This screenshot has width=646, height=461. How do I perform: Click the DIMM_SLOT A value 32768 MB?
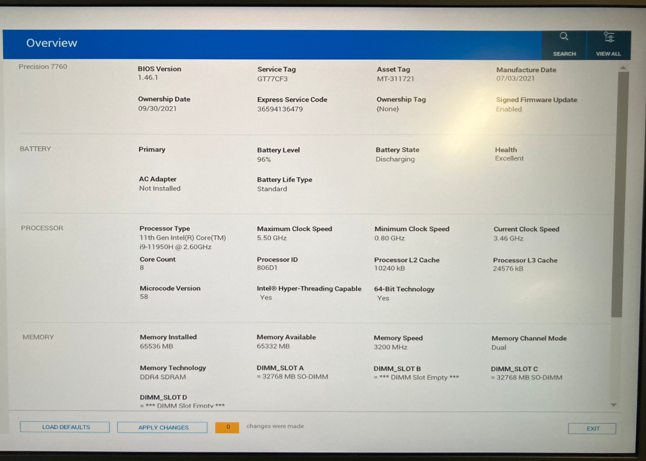pyautogui.click(x=292, y=376)
